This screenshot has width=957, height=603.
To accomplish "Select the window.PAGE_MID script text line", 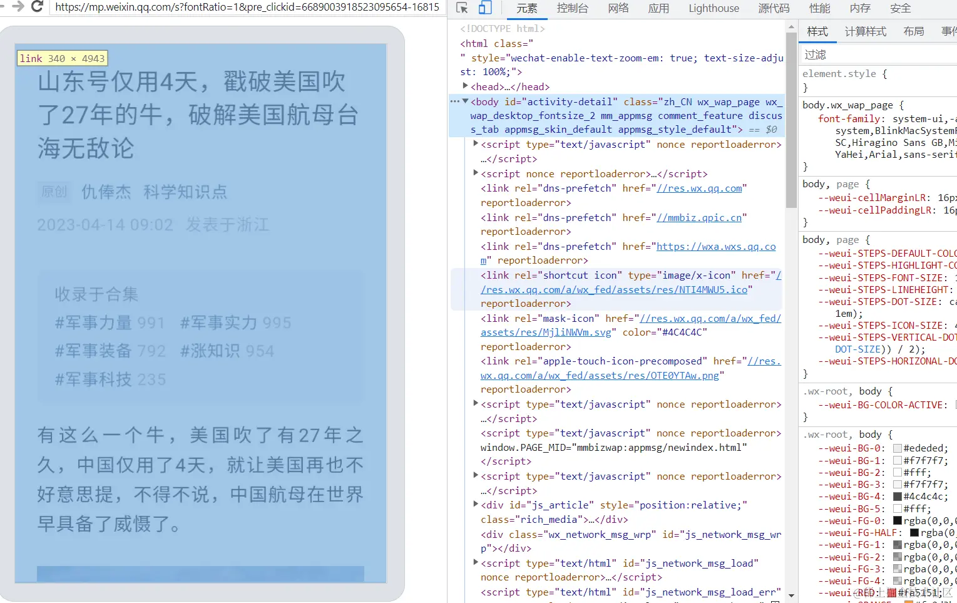I will coord(614,448).
